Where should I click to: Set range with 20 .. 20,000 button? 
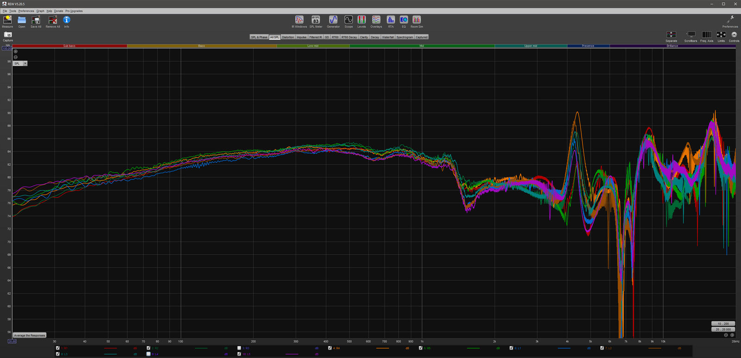(723, 329)
